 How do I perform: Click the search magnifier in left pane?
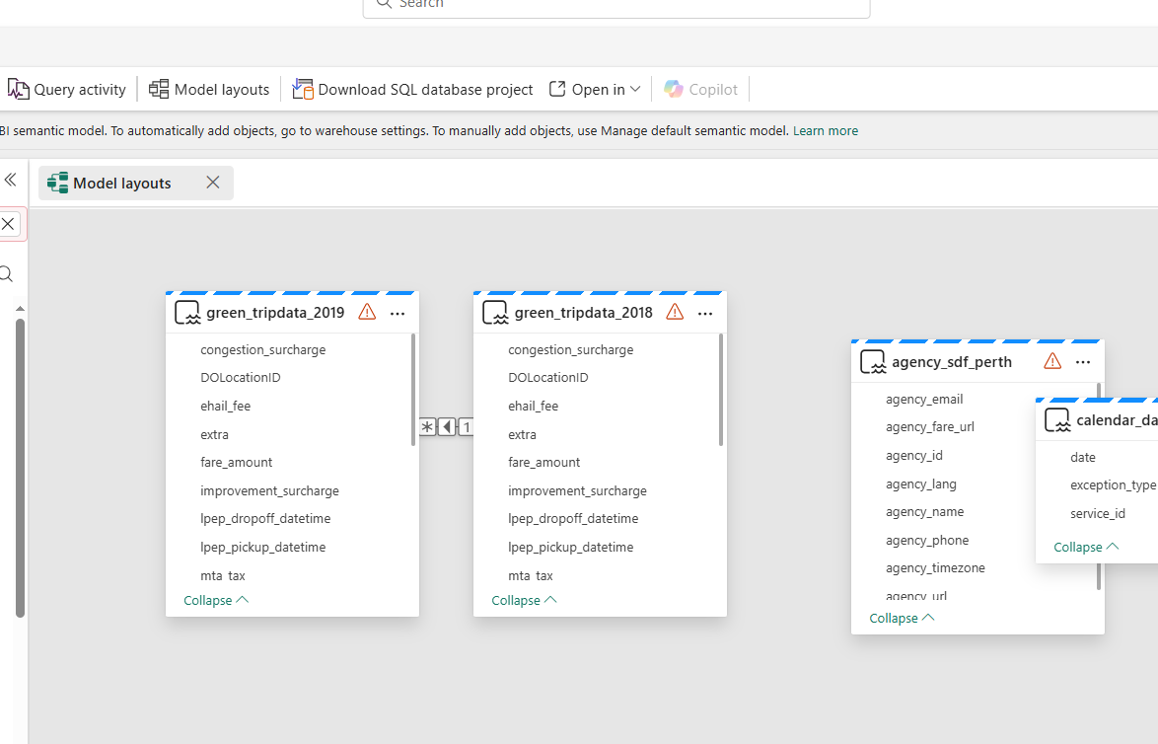point(6,275)
